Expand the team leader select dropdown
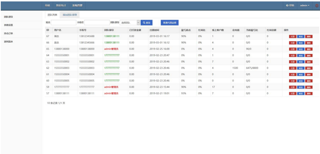 [130, 23]
